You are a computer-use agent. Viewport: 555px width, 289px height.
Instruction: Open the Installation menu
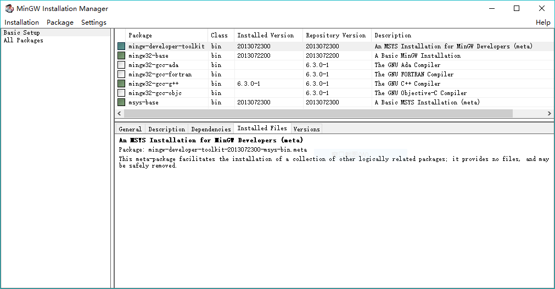point(21,23)
